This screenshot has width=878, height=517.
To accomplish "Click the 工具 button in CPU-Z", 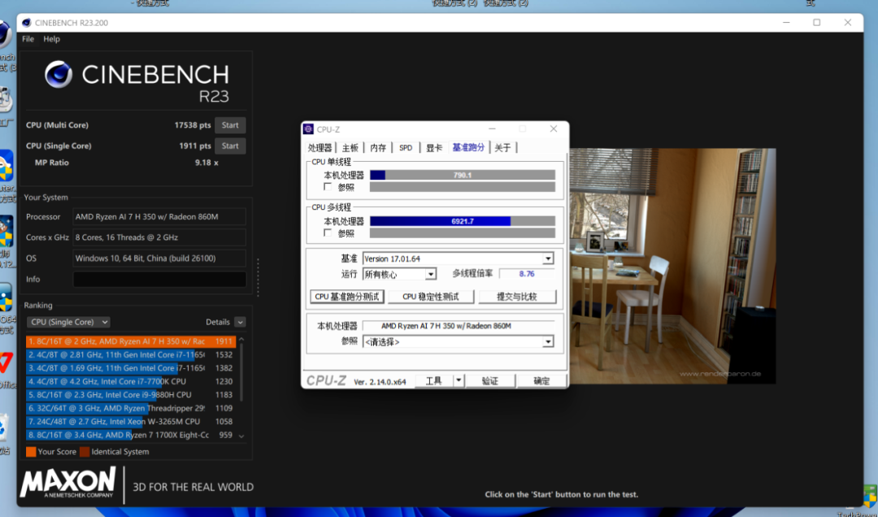I will tap(434, 381).
